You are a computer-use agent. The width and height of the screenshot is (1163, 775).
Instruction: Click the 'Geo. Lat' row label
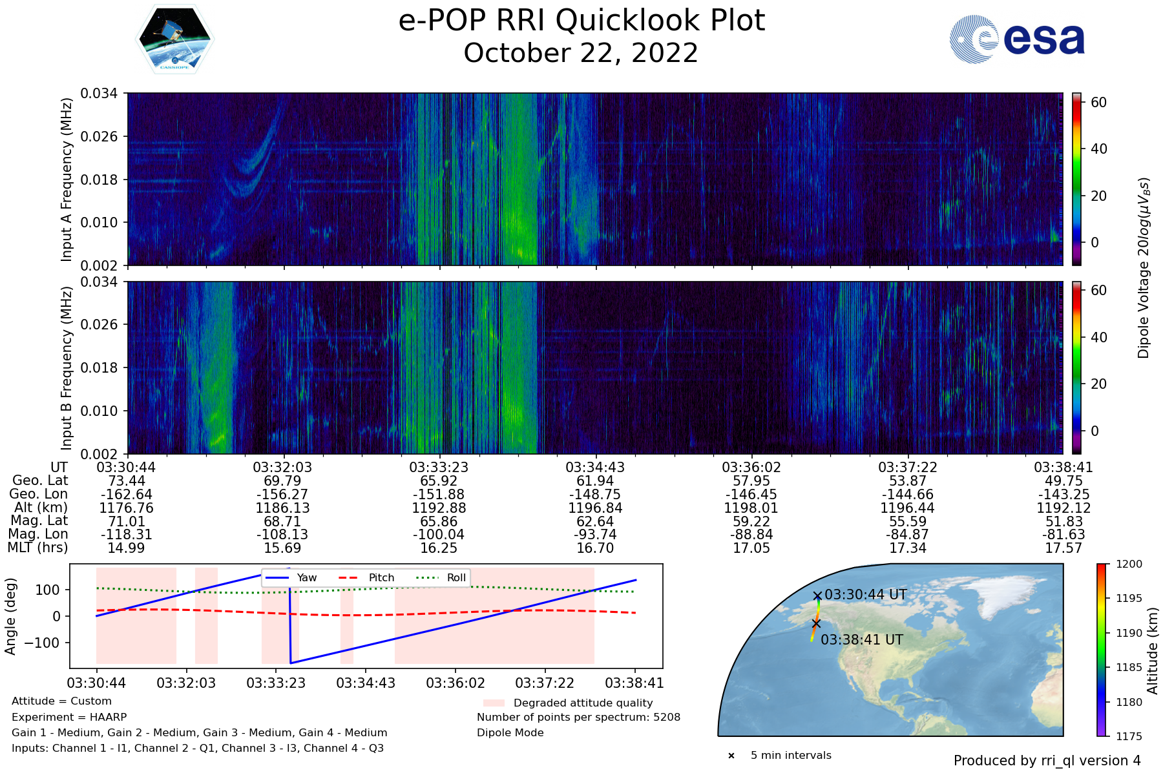tap(40, 480)
